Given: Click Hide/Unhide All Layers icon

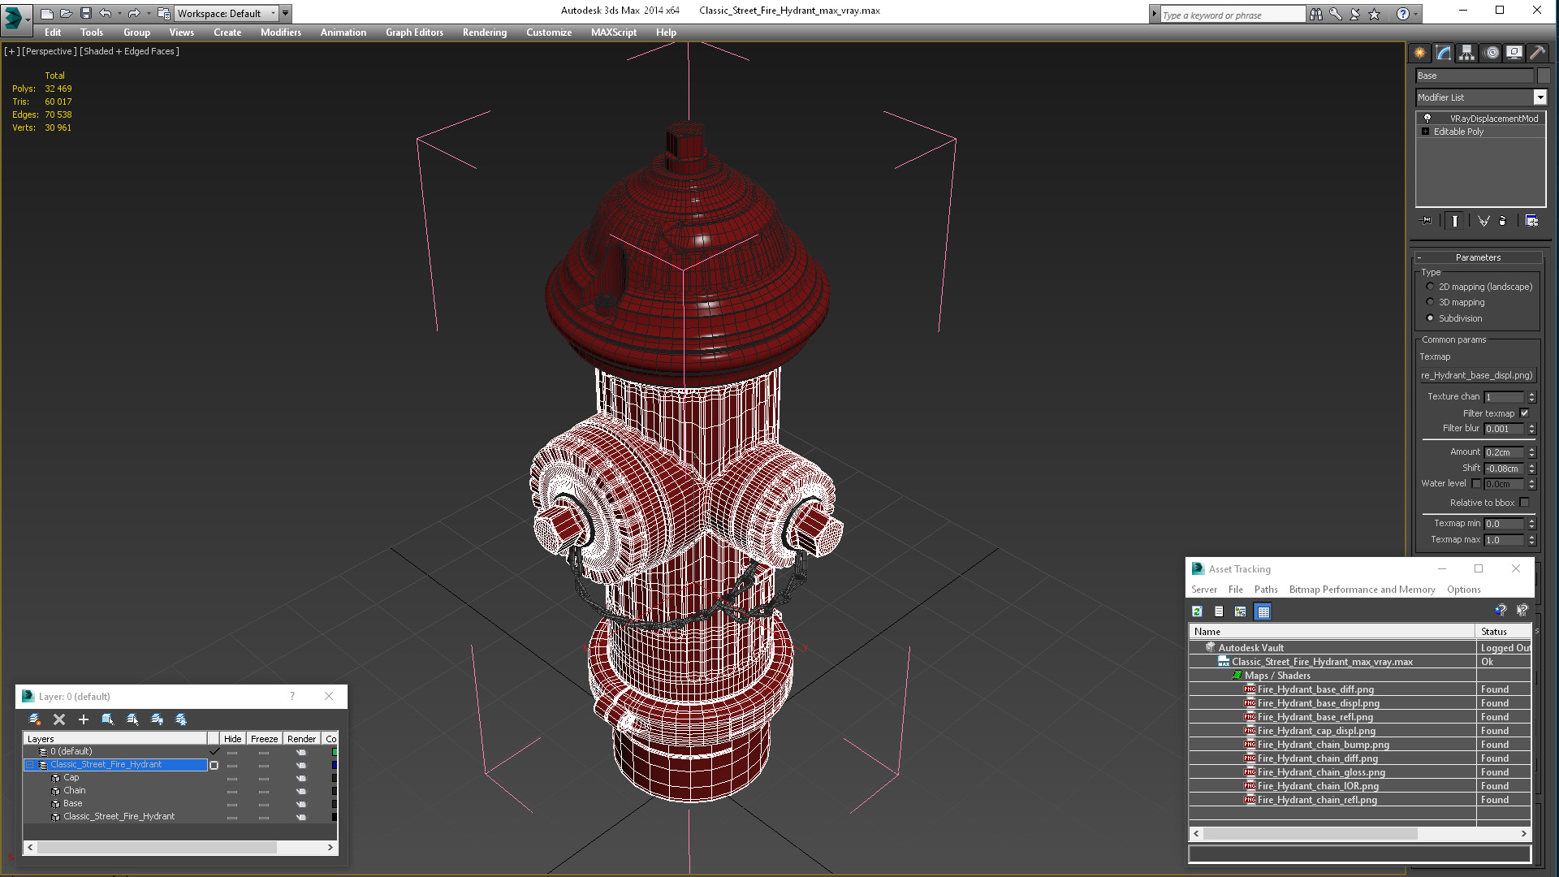Looking at the screenshot, I should 157,719.
